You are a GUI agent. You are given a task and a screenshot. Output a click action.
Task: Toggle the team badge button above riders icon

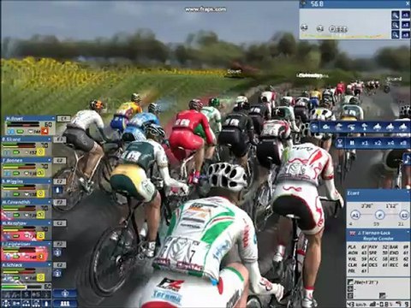(65, 293)
